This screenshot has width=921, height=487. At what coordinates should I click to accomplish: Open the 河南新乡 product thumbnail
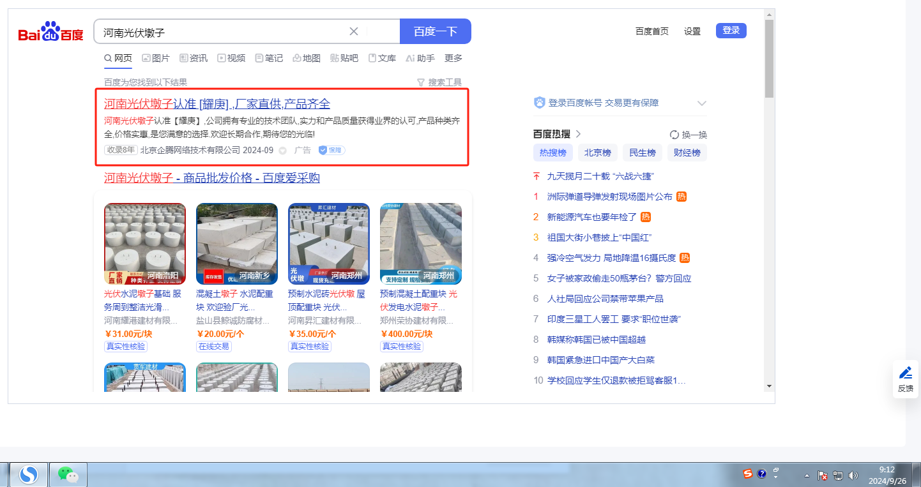tap(237, 244)
